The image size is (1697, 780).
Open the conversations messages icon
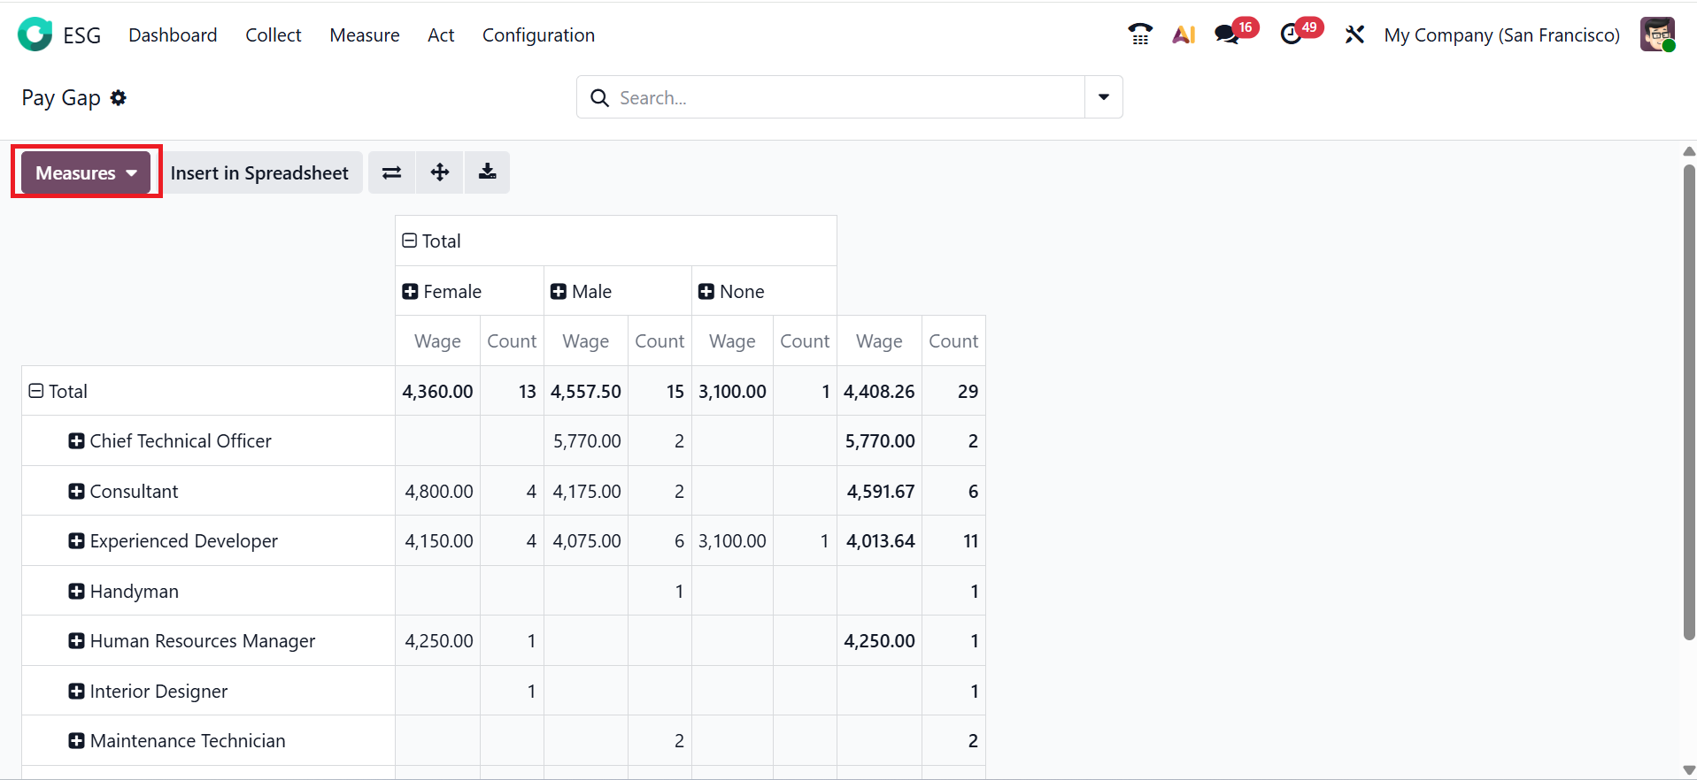1227,34
